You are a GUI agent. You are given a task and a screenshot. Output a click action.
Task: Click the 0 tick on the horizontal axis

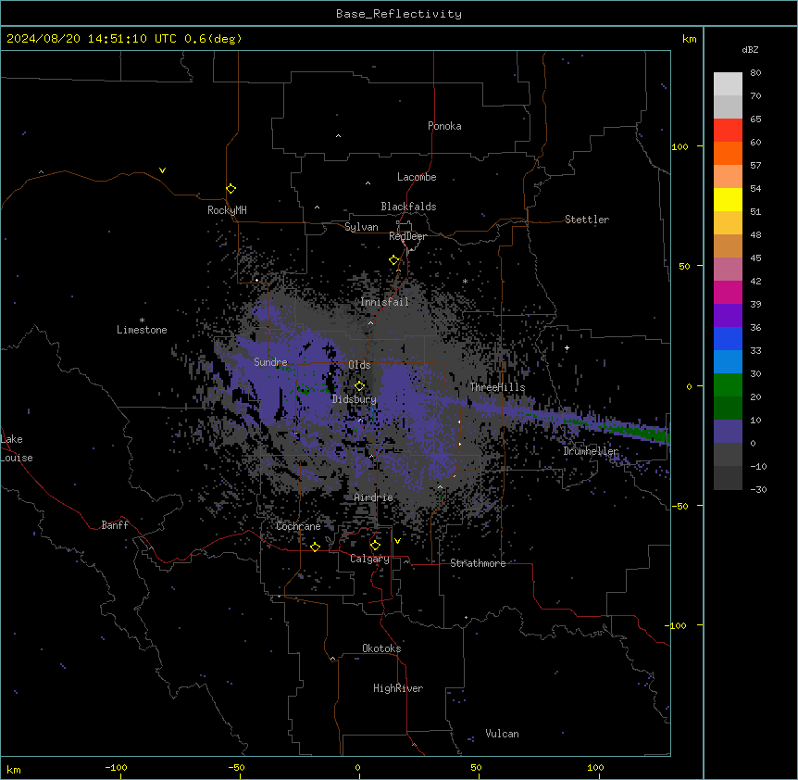pyautogui.click(x=357, y=768)
